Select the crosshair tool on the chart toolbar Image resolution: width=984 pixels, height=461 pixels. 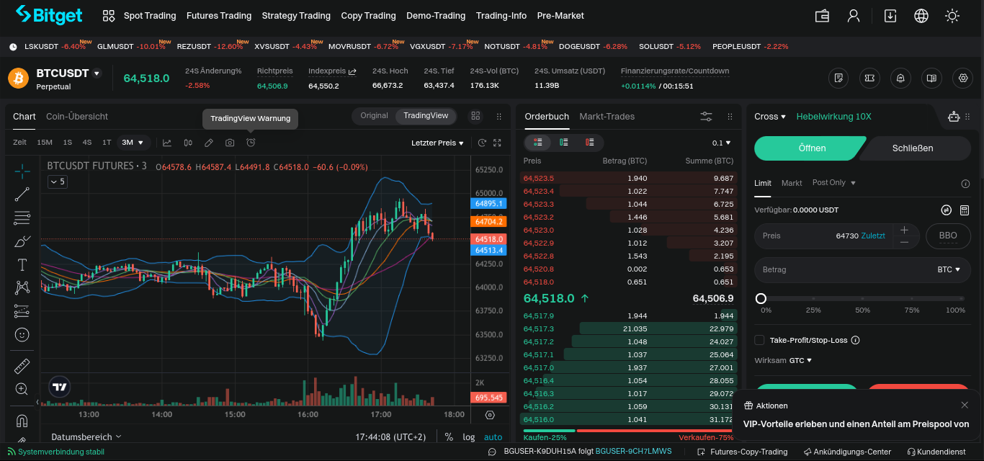point(22,171)
